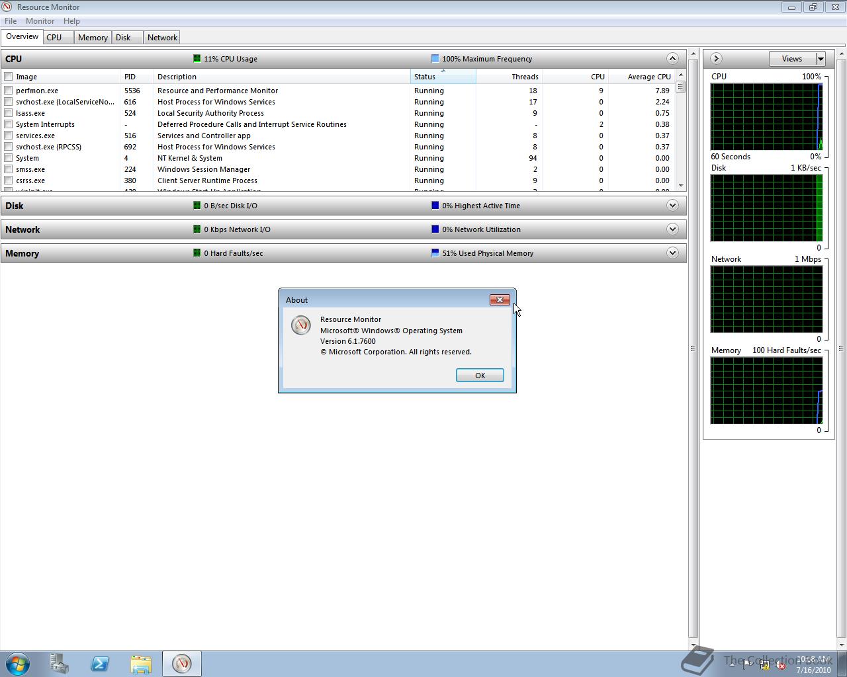
Task: Collapse the graph pane arrow button
Action: [x=715, y=58]
